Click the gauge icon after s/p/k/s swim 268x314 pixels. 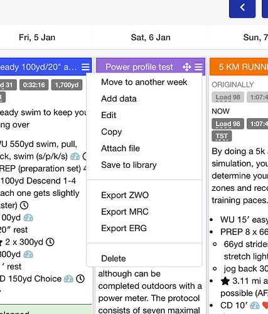[x=75, y=156]
